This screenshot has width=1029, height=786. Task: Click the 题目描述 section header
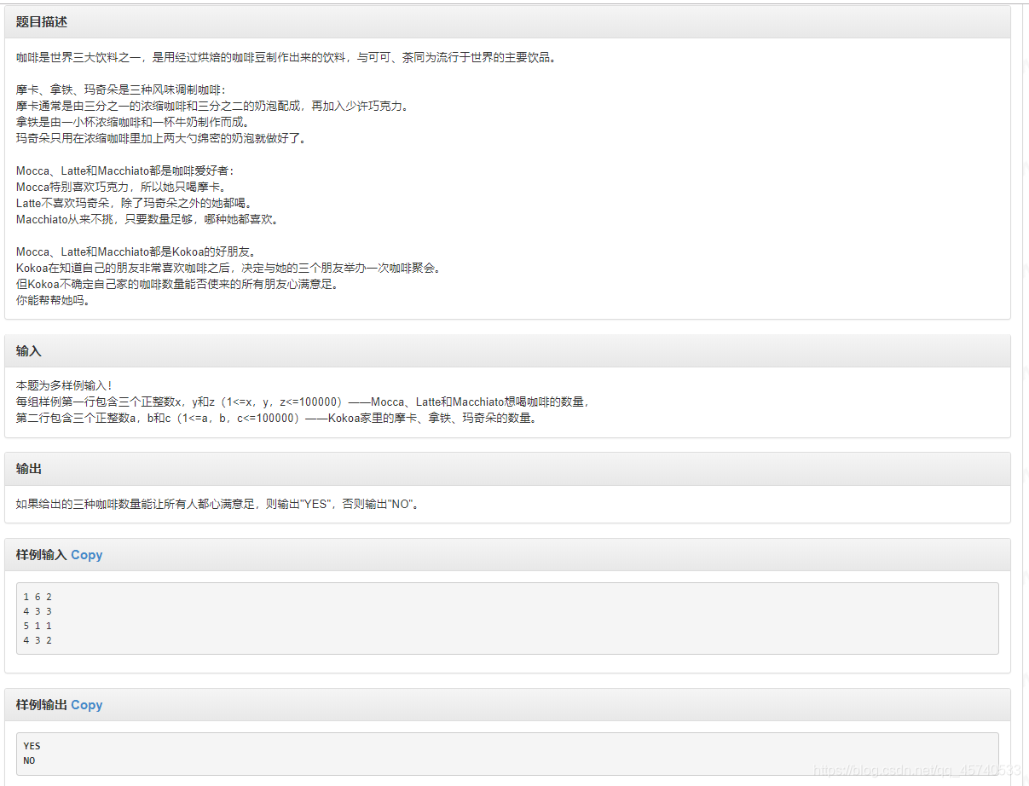[x=507, y=22]
